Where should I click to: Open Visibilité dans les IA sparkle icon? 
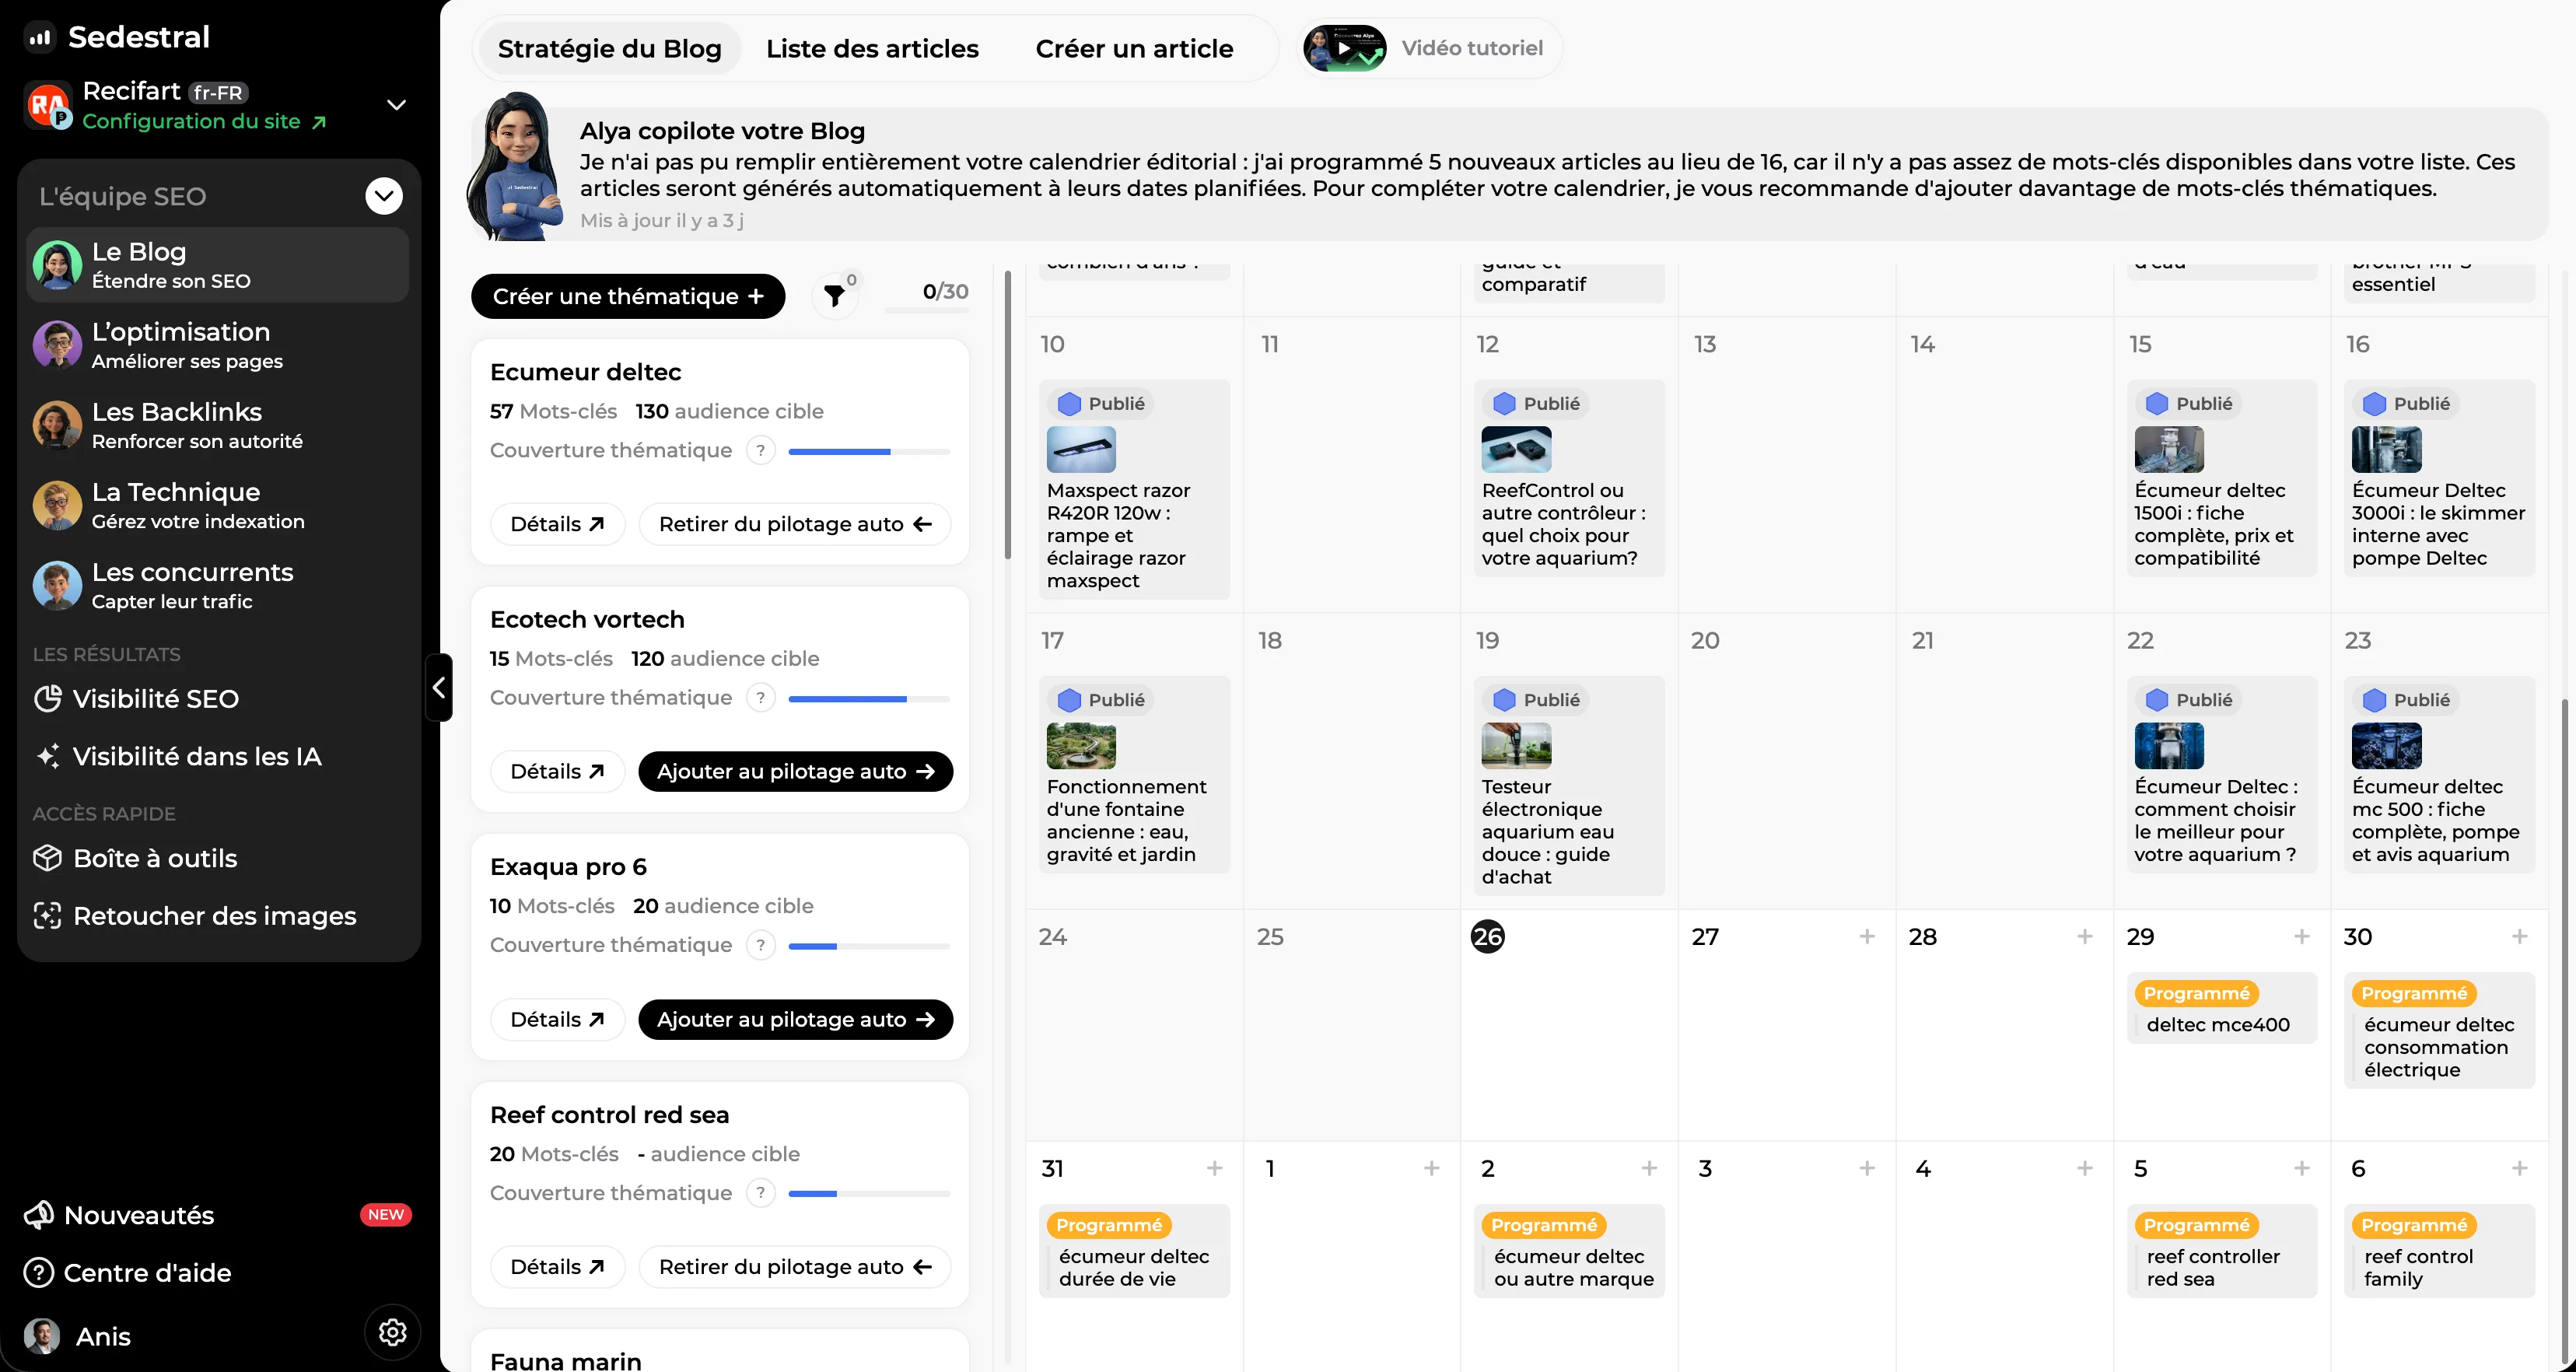(x=47, y=756)
